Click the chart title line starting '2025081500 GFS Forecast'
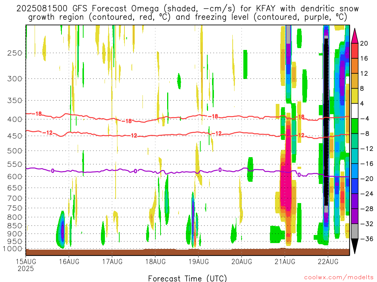The image size is (377, 282). pyautogui.click(x=187, y=9)
